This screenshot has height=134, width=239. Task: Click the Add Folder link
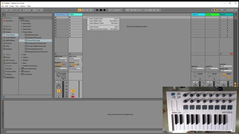click(10, 77)
